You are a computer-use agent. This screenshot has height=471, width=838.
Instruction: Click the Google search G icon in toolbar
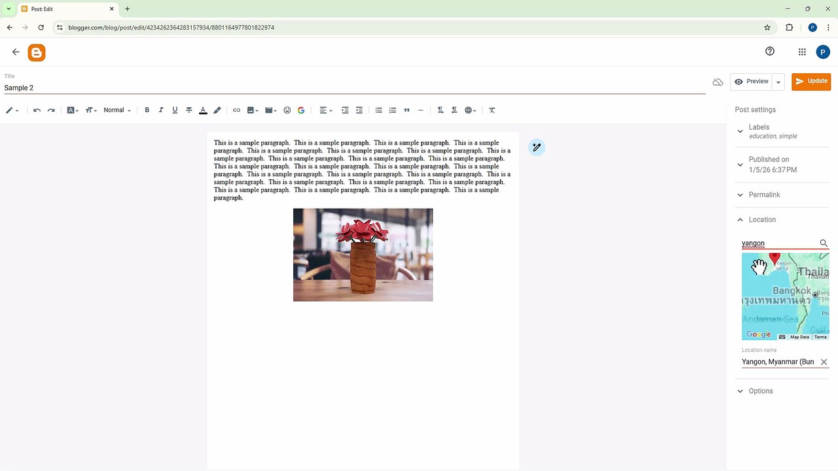point(301,111)
